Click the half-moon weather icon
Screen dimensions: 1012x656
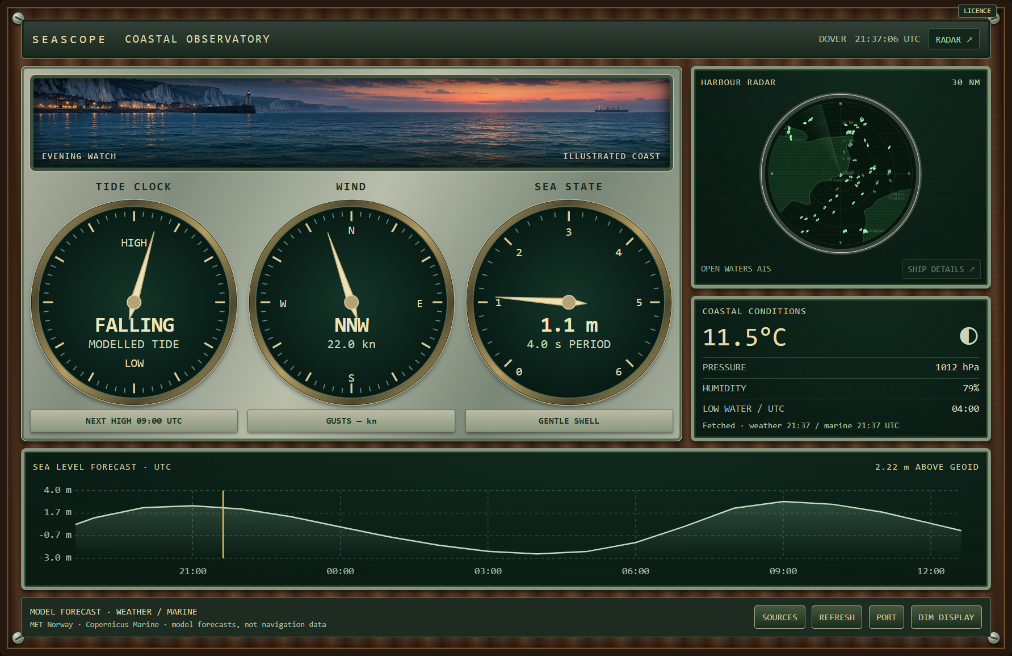tap(968, 336)
